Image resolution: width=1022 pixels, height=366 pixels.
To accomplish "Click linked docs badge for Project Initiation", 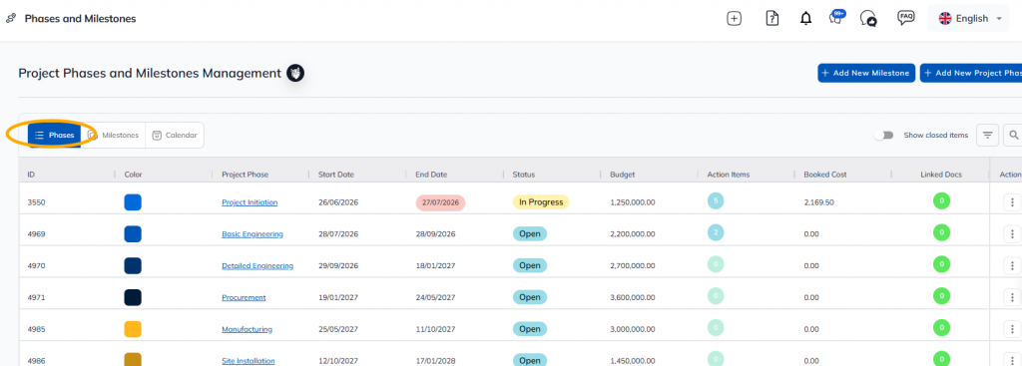I will [x=941, y=200].
